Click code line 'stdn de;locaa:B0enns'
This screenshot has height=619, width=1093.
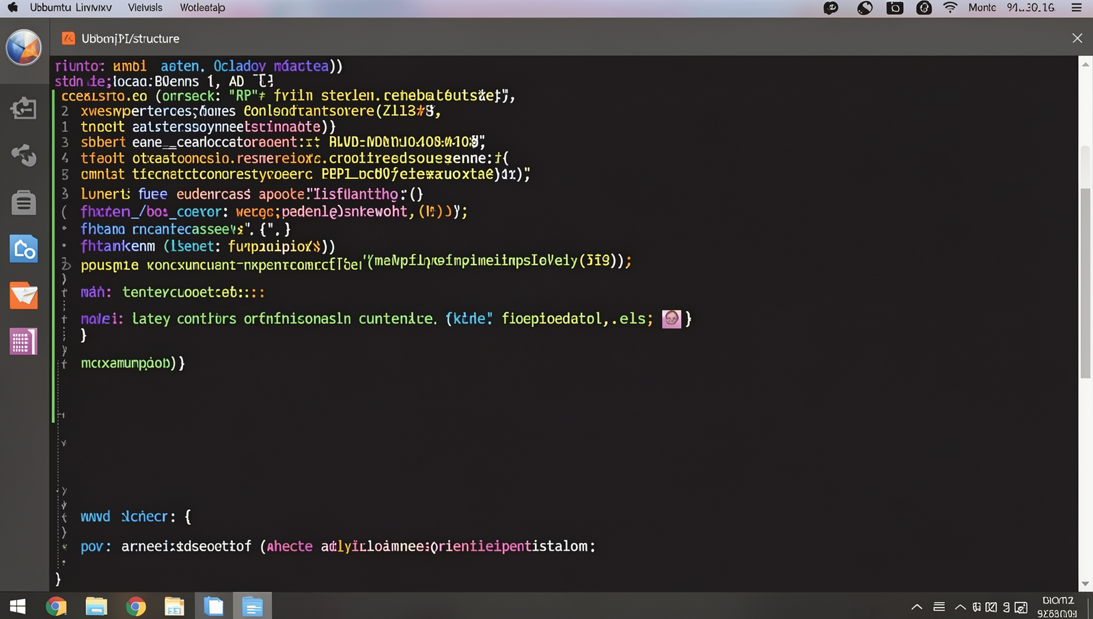pyautogui.click(x=165, y=81)
